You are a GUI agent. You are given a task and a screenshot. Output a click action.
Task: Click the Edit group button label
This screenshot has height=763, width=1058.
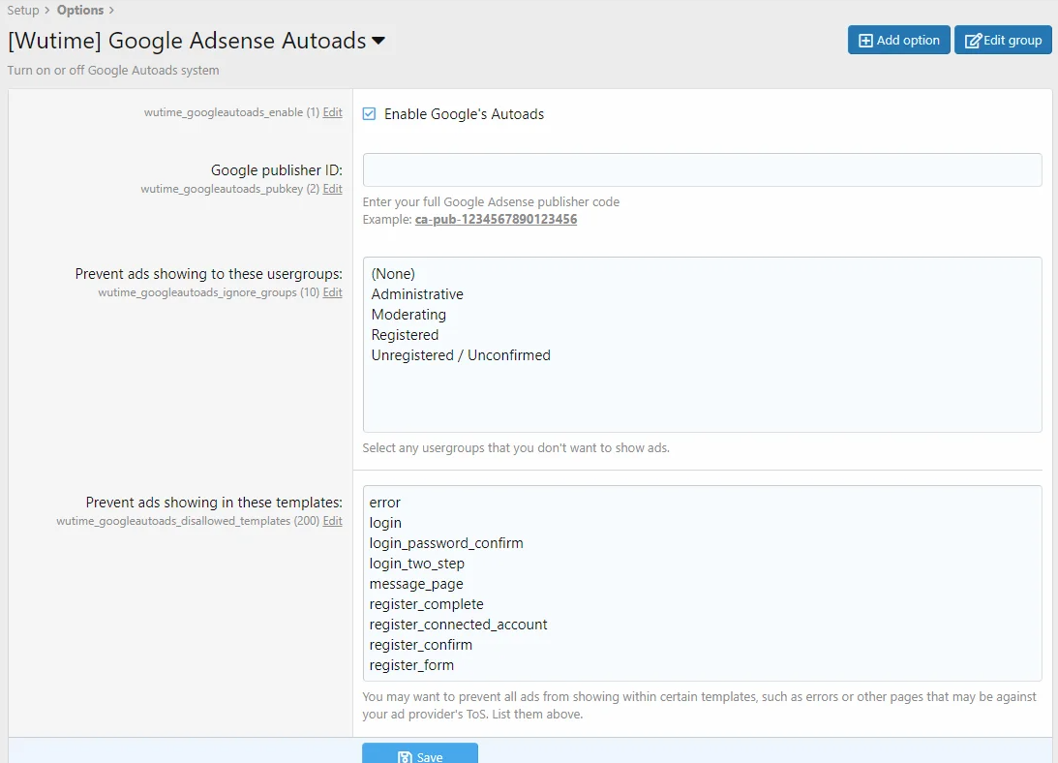pyautogui.click(x=1013, y=40)
